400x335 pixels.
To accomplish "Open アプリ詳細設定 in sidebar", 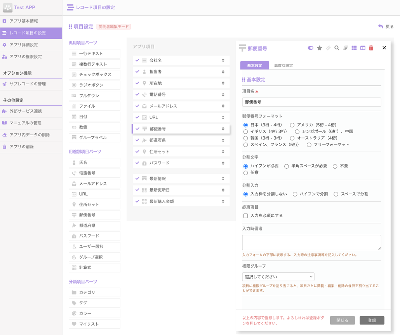I will (x=31, y=45).
